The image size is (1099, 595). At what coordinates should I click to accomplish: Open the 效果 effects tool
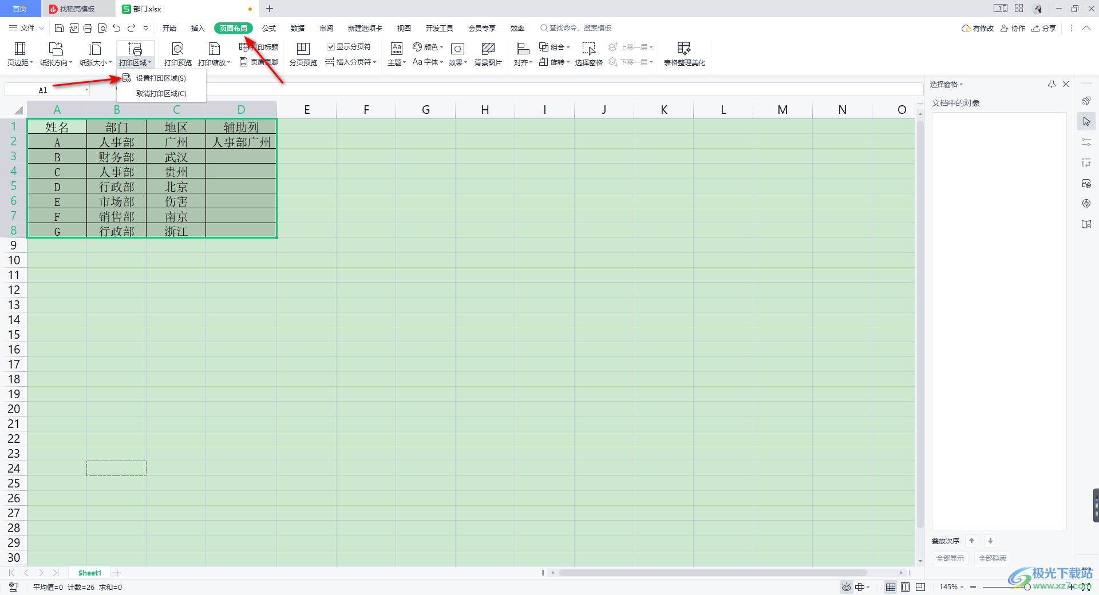pyautogui.click(x=457, y=54)
